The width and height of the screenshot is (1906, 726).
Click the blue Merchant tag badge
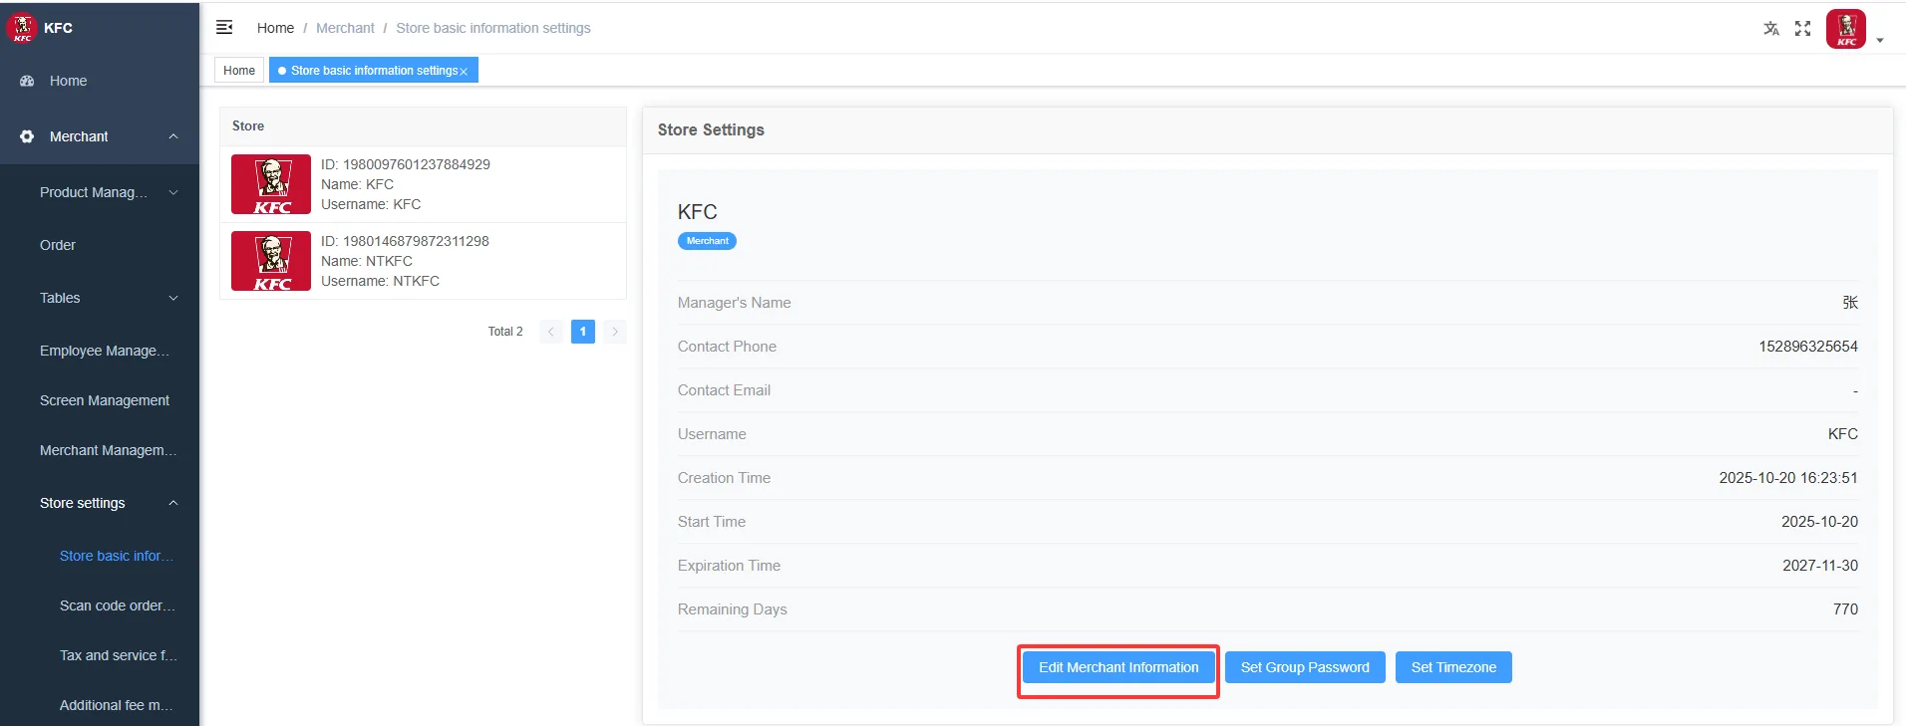click(x=707, y=241)
